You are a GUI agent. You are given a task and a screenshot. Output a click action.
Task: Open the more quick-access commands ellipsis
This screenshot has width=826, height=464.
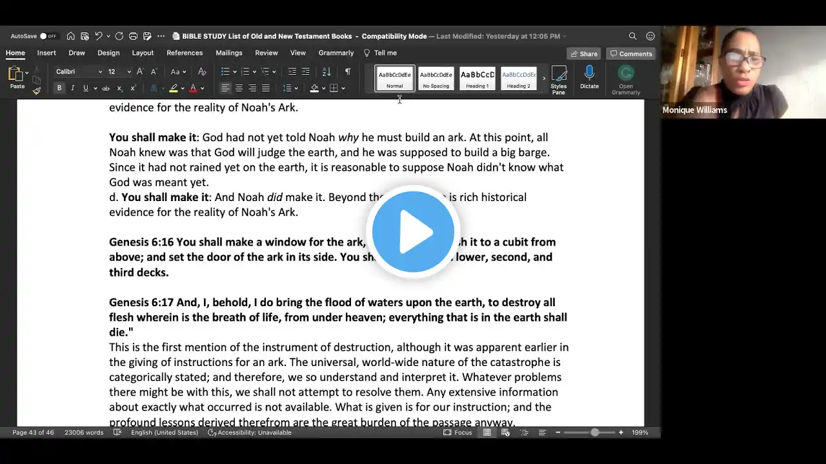(x=161, y=36)
